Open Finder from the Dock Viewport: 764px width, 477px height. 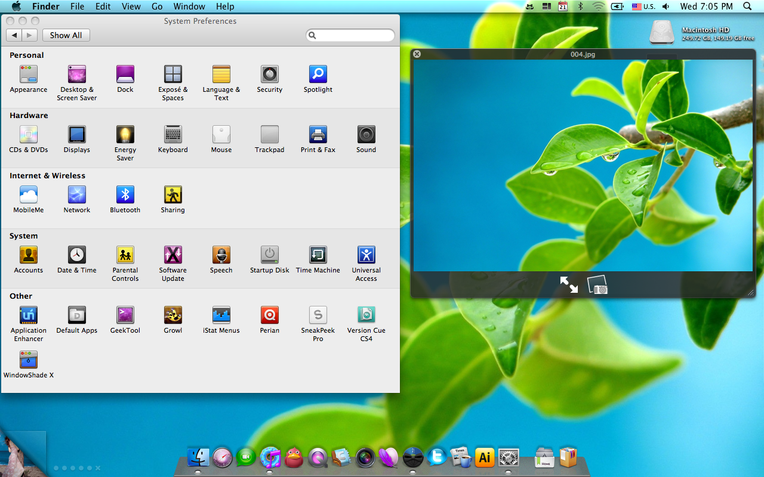[x=198, y=457]
